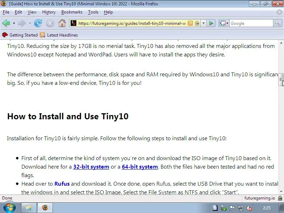Click the heading How to Install and Use Tiny10
This screenshot has height=213, width=284.
[68, 116]
